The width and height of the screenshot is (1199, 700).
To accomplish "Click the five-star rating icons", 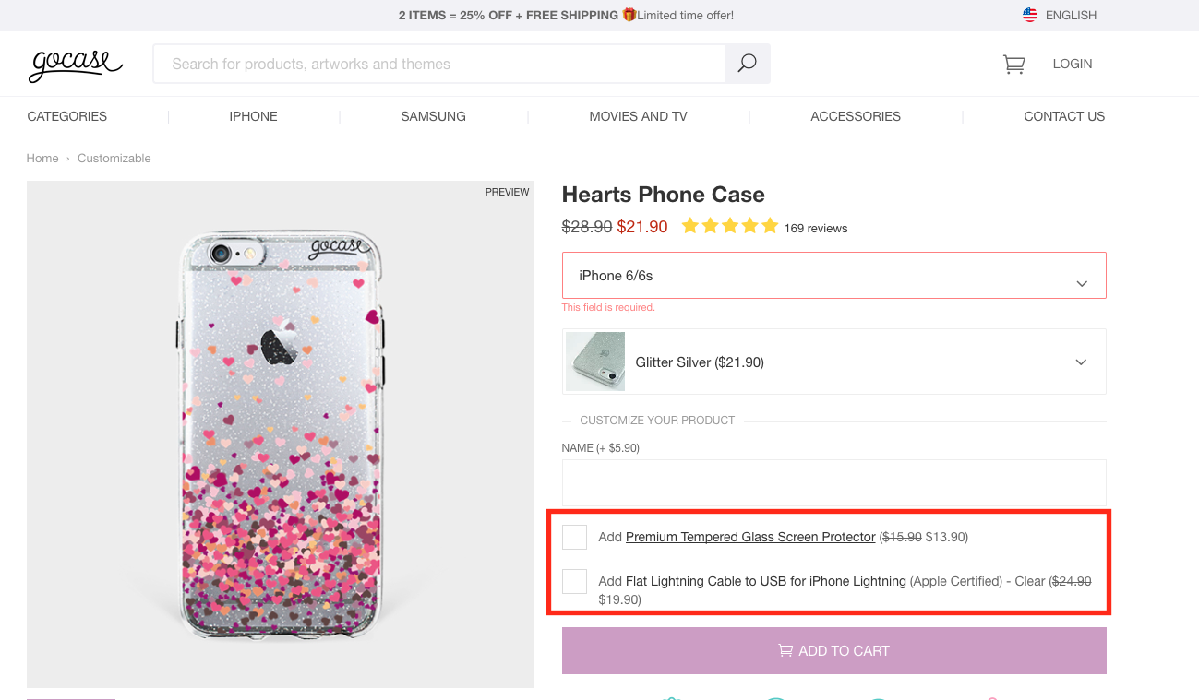I will [x=729, y=226].
